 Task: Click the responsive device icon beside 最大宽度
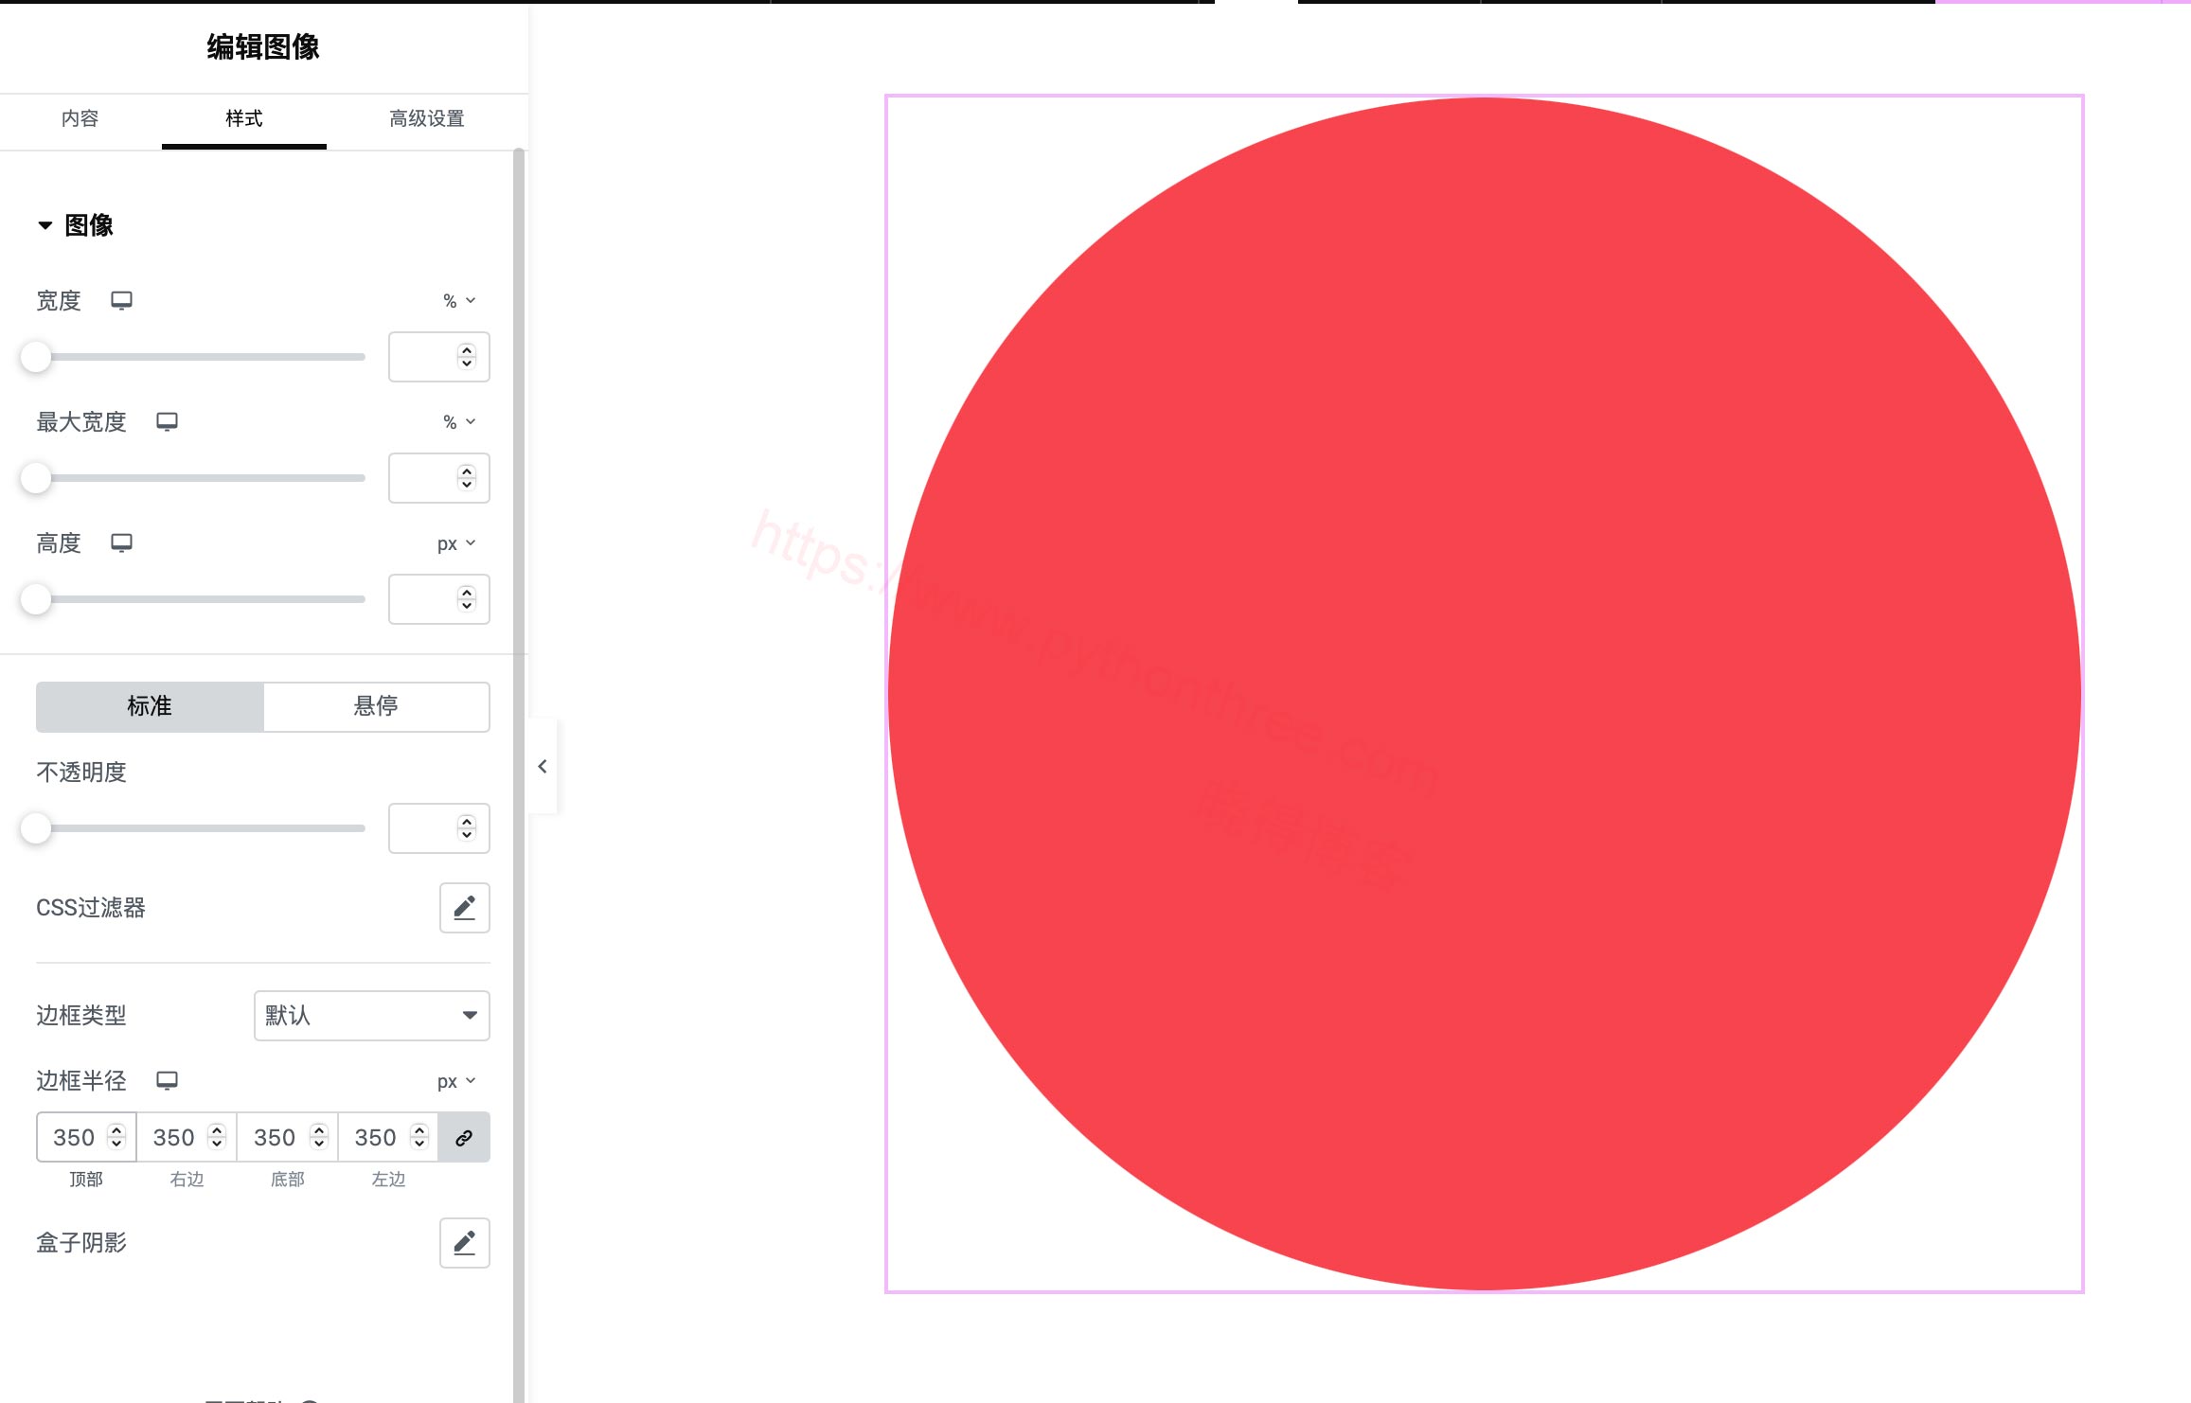click(x=167, y=422)
